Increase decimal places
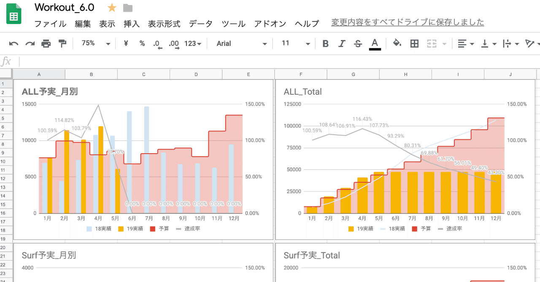540x282 pixels. coord(173,44)
